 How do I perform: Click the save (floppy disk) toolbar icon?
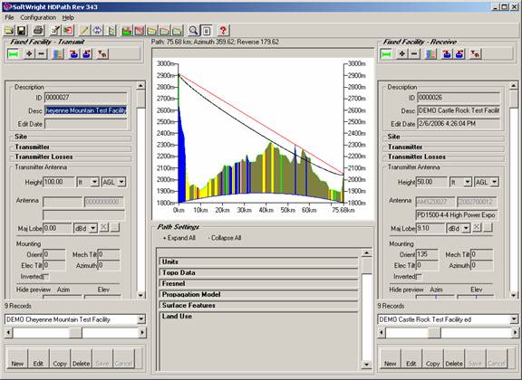click(x=22, y=31)
